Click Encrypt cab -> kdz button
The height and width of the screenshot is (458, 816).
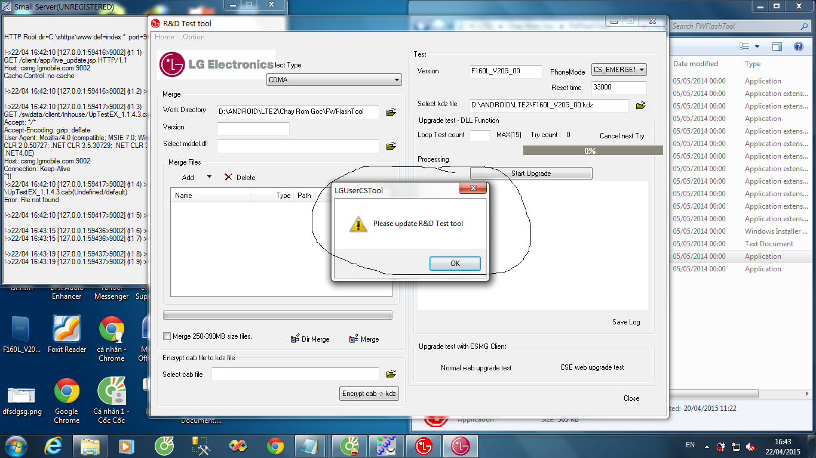(x=369, y=394)
